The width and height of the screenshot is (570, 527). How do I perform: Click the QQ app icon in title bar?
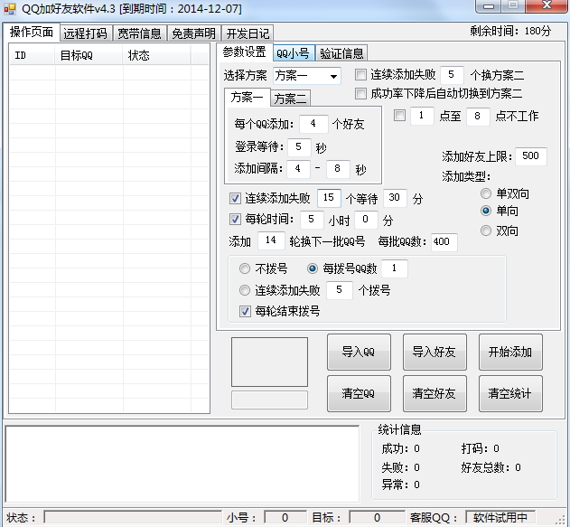pyautogui.click(x=10, y=8)
